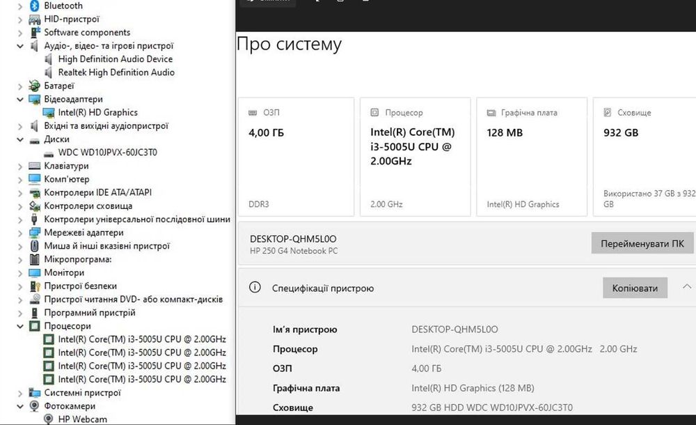Select High Definition Audio Device

point(116,59)
